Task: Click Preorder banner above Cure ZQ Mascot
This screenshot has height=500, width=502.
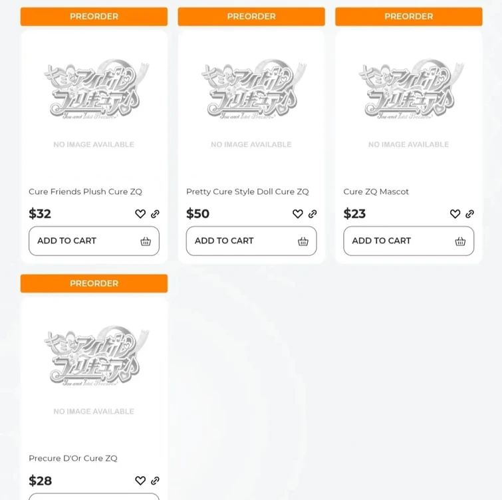Action: [408, 17]
